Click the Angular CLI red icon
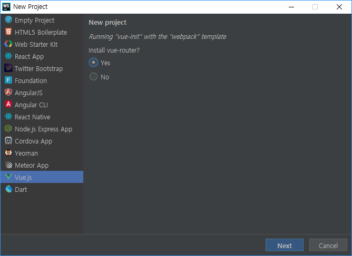This screenshot has width=352, height=256. [8, 105]
